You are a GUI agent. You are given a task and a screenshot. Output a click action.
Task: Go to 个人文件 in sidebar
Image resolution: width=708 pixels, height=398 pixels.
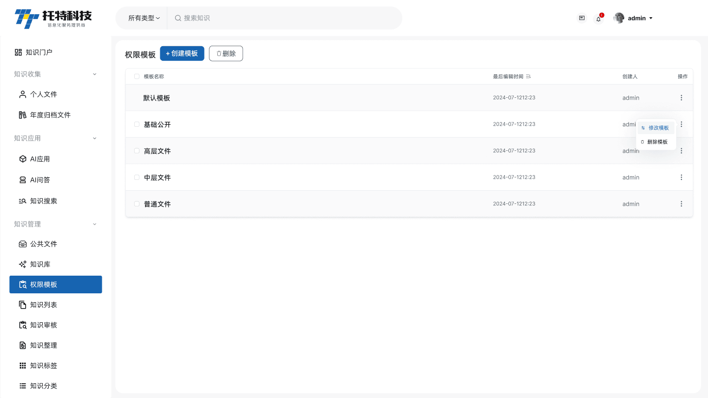pyautogui.click(x=43, y=94)
